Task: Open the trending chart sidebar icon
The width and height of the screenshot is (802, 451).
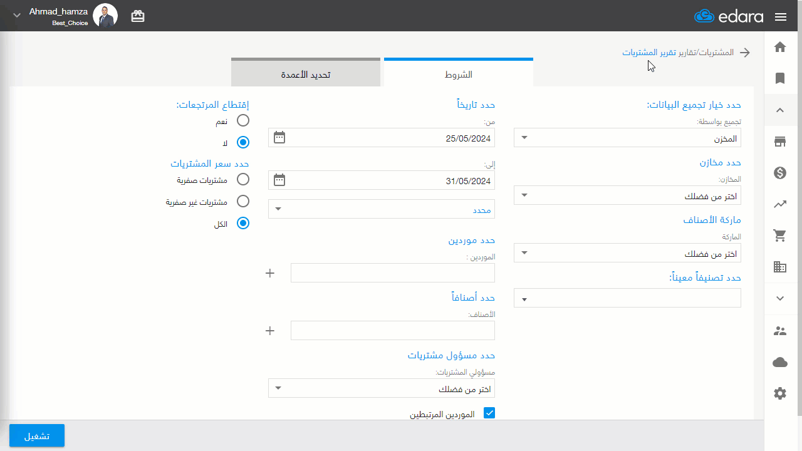Action: click(x=780, y=204)
